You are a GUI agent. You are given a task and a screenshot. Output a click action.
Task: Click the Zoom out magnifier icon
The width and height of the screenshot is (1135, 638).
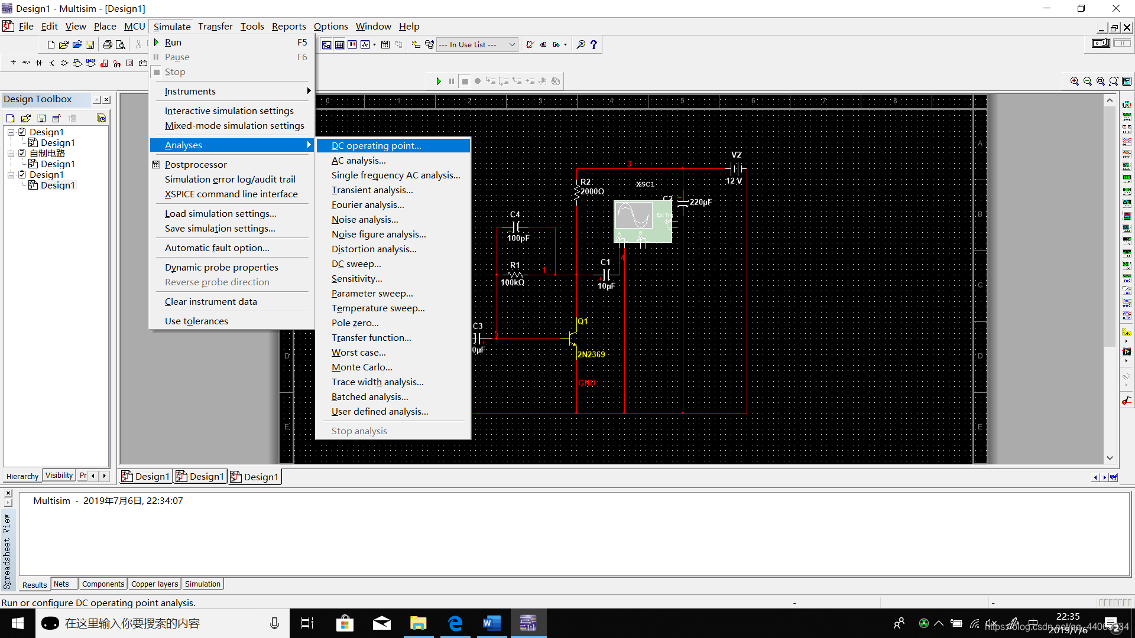(1088, 82)
